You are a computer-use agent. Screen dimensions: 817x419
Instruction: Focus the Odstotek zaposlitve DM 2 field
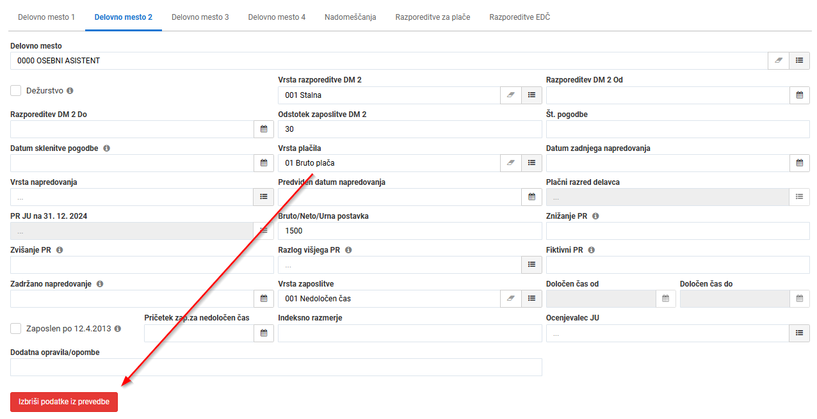[x=410, y=129]
